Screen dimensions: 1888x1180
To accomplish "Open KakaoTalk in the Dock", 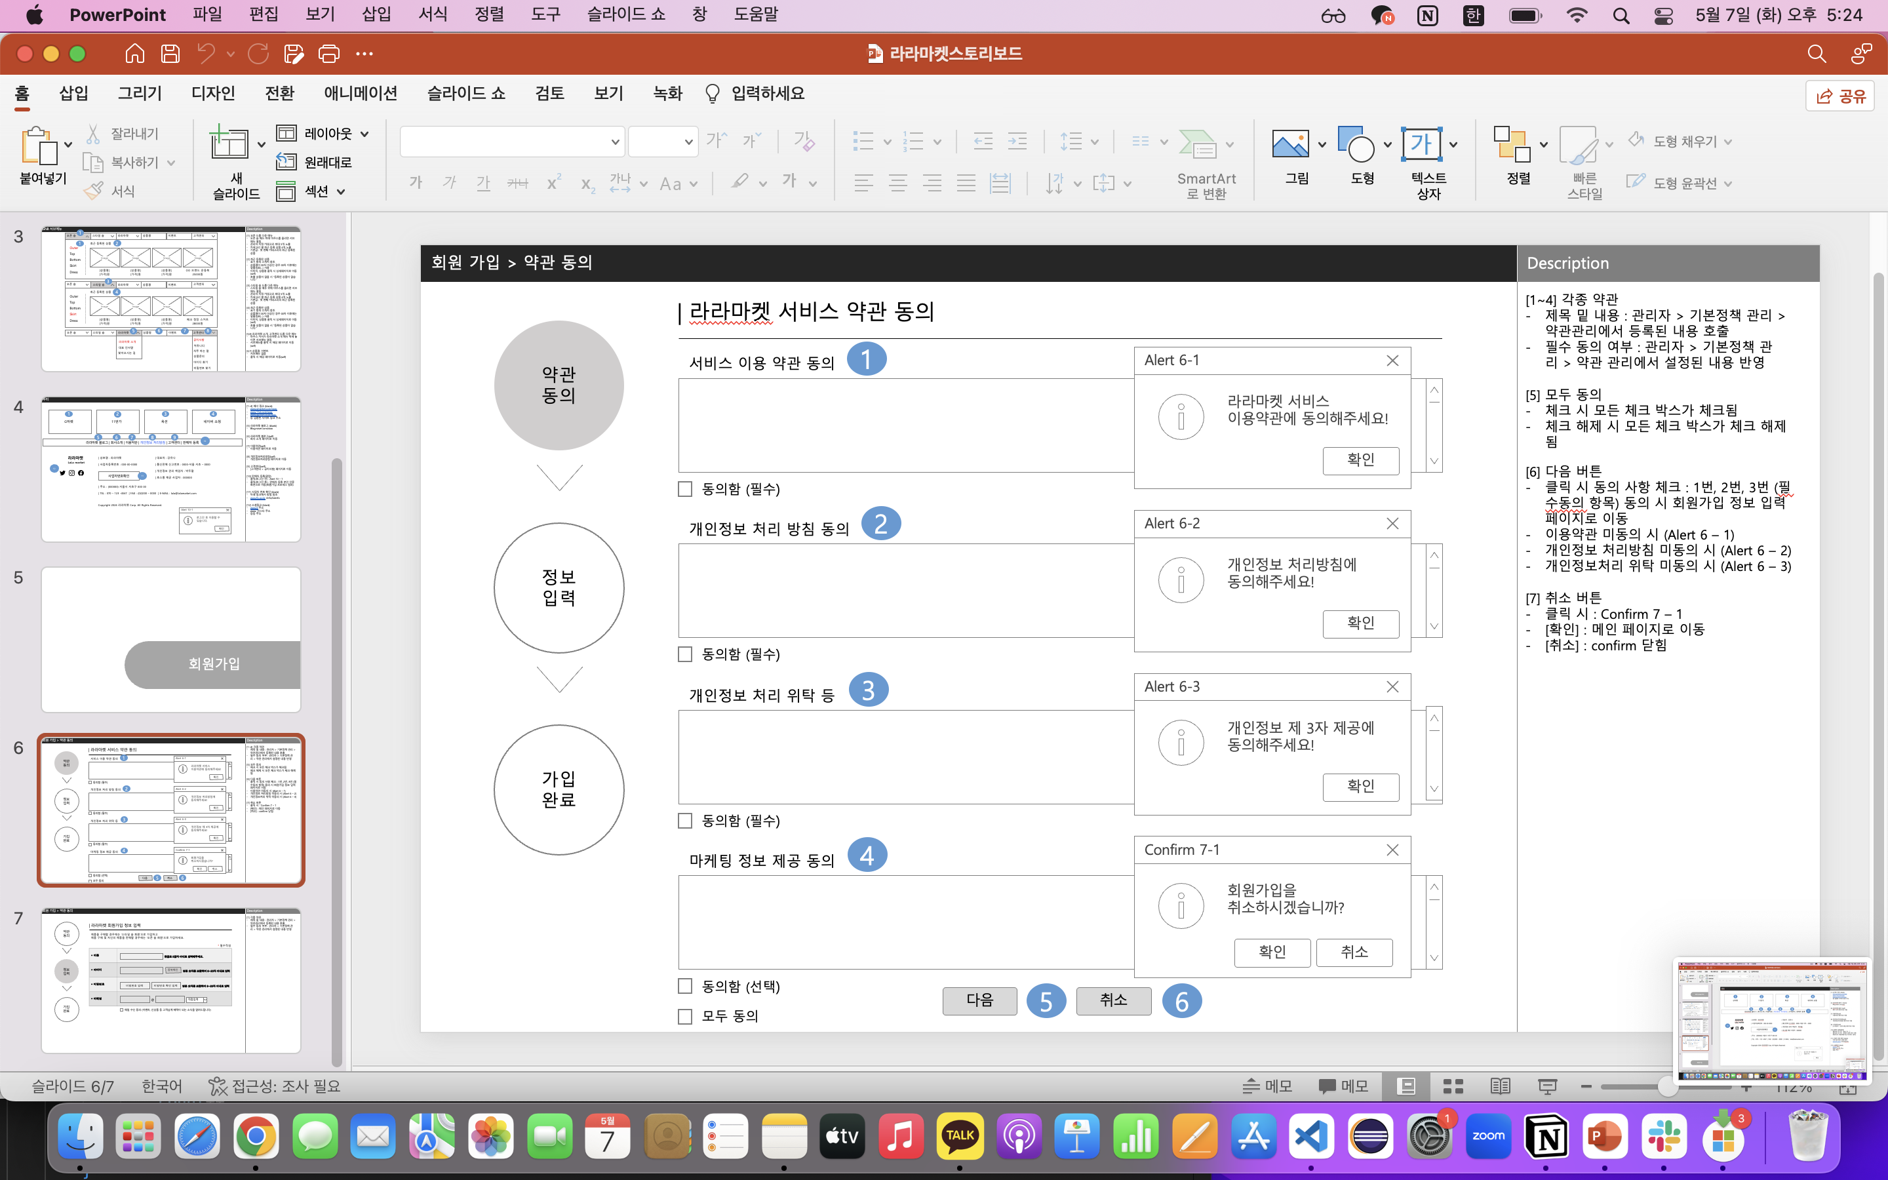I will [x=960, y=1136].
